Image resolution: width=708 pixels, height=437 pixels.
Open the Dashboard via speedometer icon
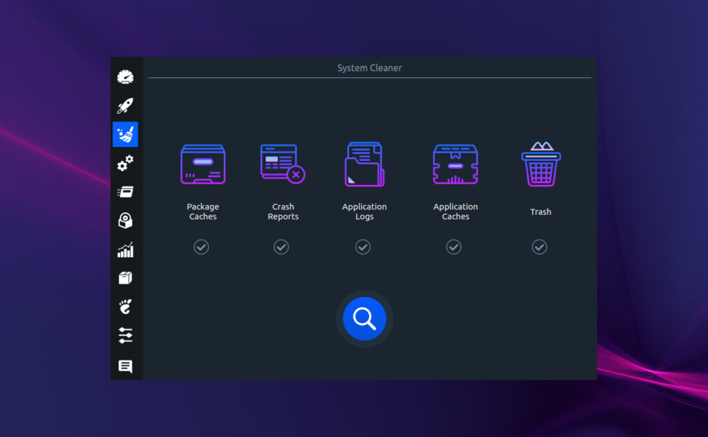[x=125, y=77]
